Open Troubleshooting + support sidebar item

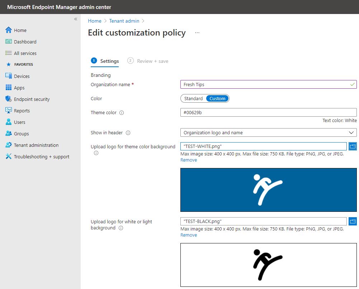(x=42, y=157)
